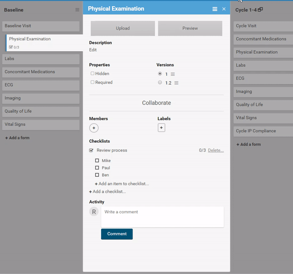Check the Hidden property

click(92, 74)
